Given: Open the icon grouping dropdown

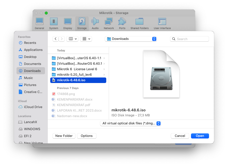Looking at the screenshot, I should pyautogui.click(x=86, y=39).
